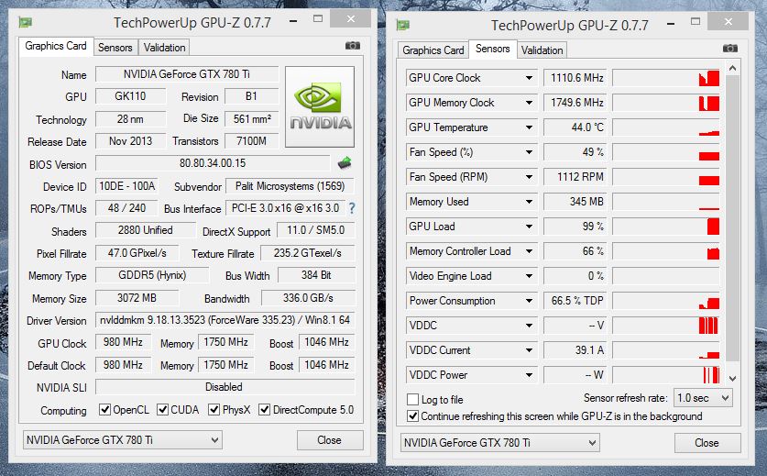The height and width of the screenshot is (476, 767).
Task: Click the 44.0 °C temperature value
Action: click(575, 127)
